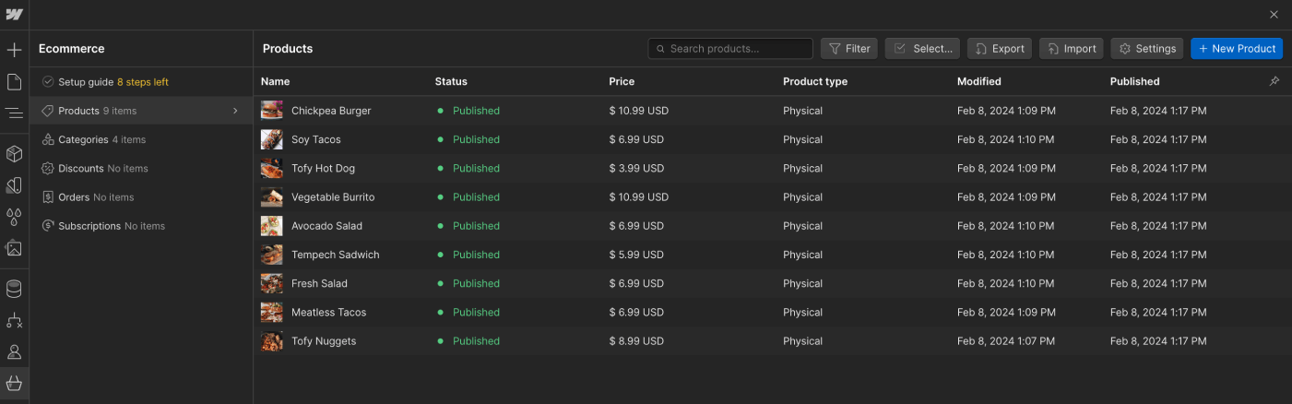Open the Variables droplets icon

point(14,217)
